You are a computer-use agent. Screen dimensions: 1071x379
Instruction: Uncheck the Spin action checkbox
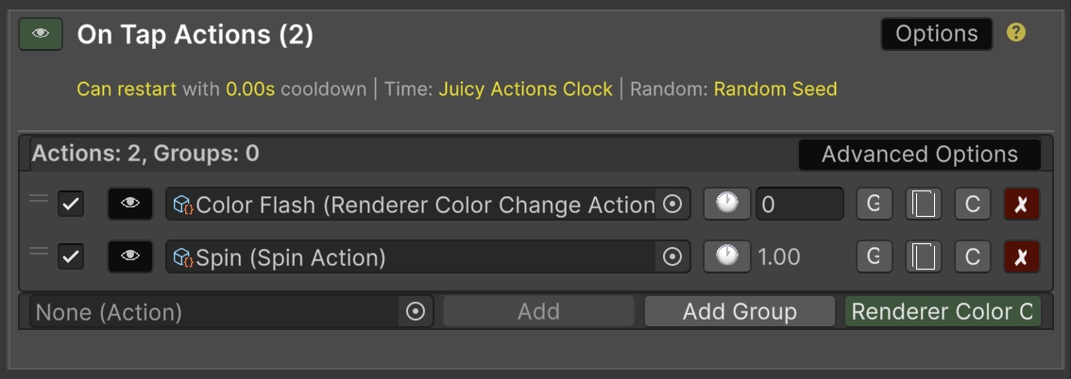click(x=71, y=256)
